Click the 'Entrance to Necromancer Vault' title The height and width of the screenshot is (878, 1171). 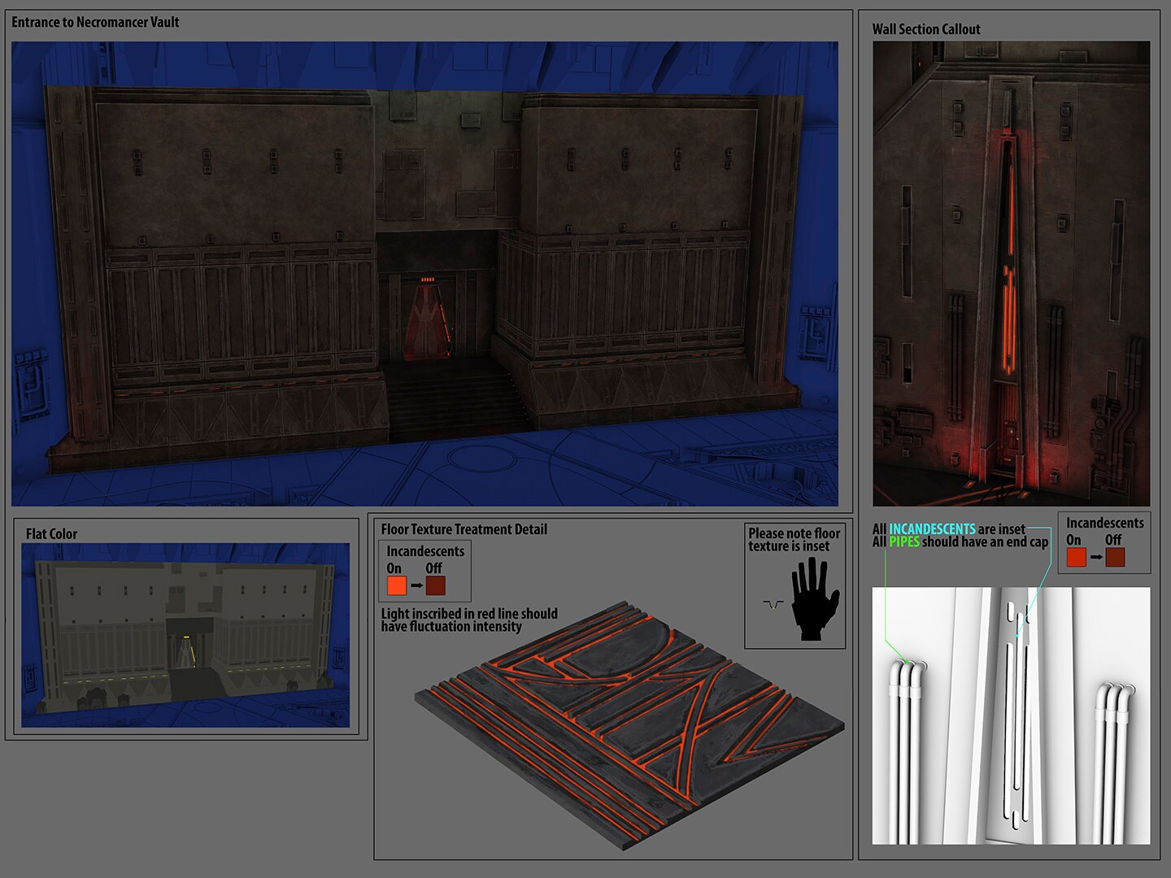point(95,22)
